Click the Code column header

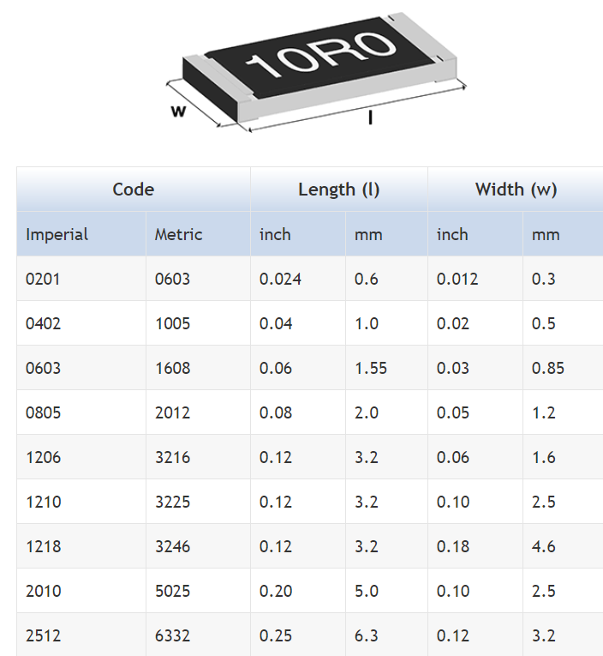coord(134,190)
